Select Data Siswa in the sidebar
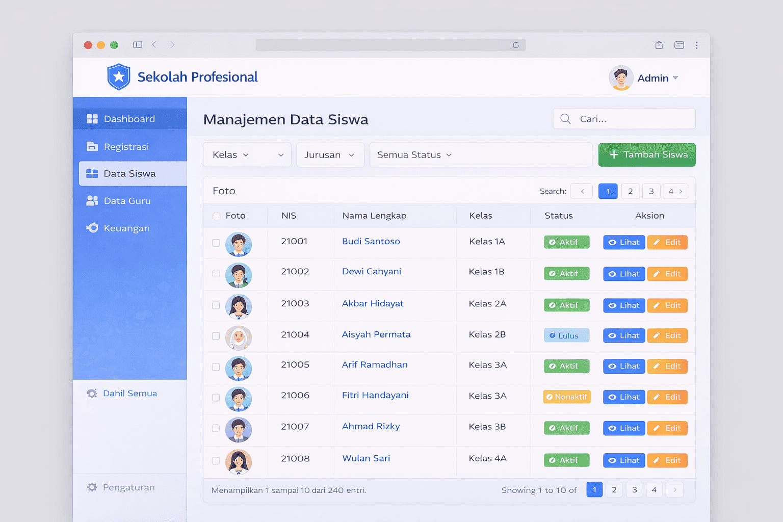 [129, 174]
